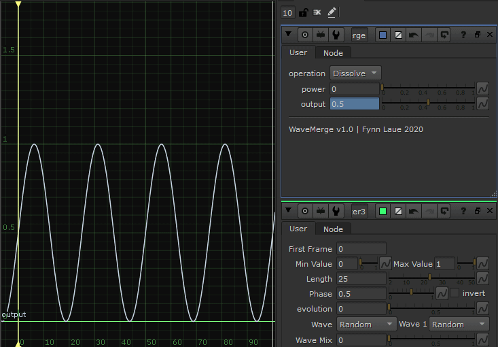The height and width of the screenshot is (347, 498).
Task: Collapse the lower node panel with the triangle
Action: [x=289, y=212]
